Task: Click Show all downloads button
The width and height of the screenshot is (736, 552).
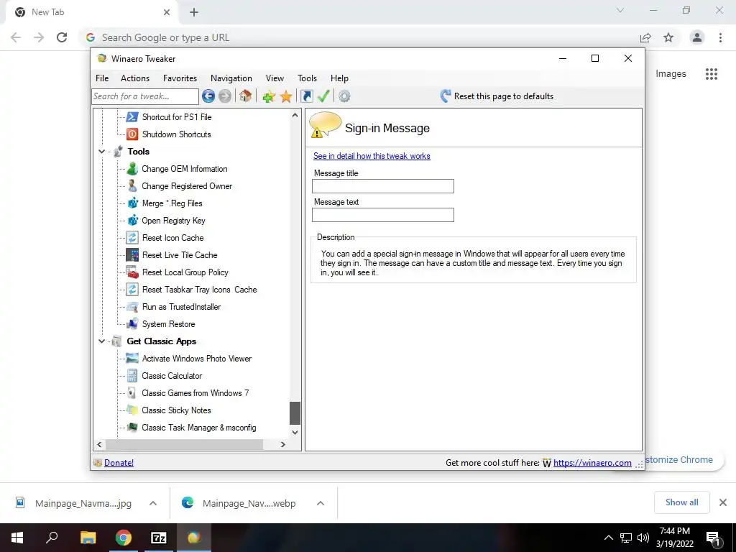Action: coord(682,502)
